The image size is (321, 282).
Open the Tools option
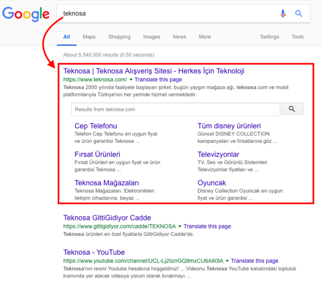coord(297,37)
